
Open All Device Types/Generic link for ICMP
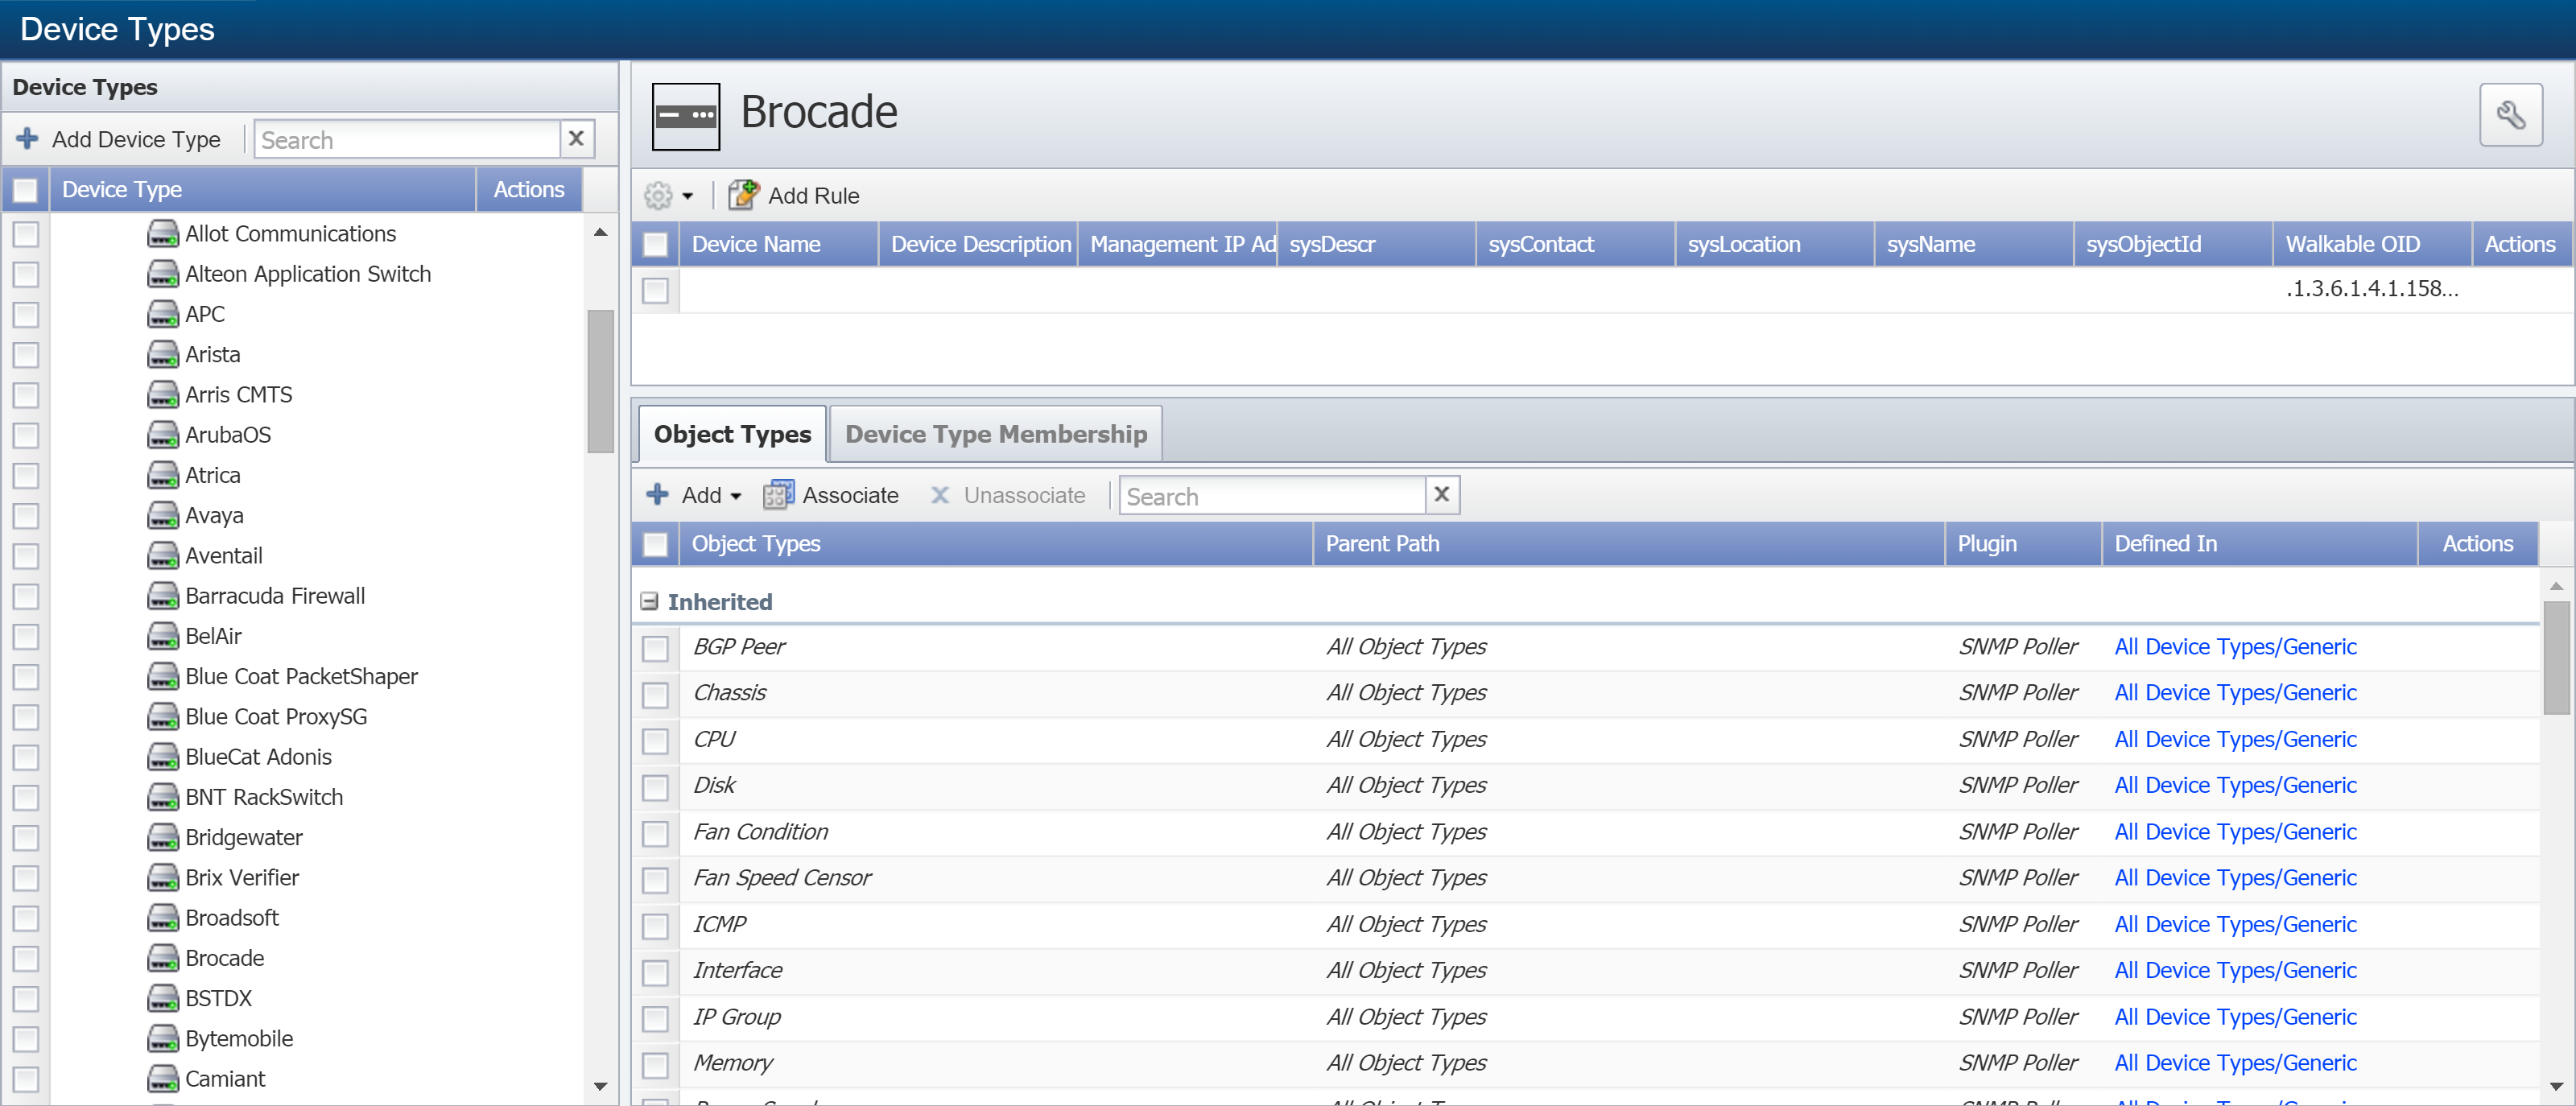point(2235,924)
